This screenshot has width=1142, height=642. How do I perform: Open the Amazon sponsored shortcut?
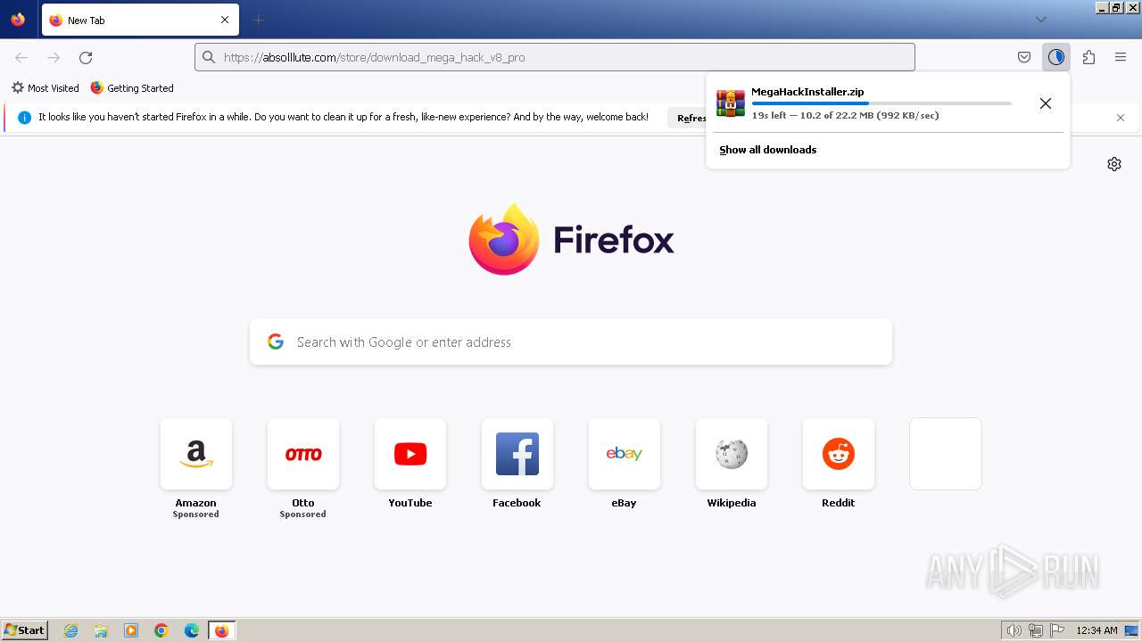click(196, 454)
